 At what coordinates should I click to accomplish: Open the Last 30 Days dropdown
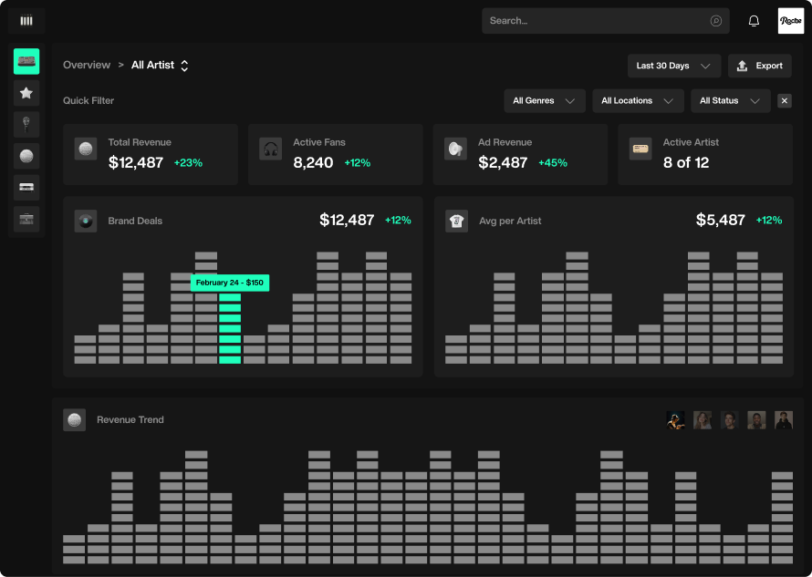click(673, 66)
